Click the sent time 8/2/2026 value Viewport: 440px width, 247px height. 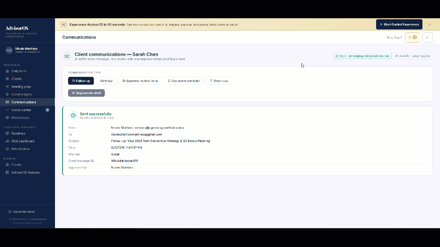click(126, 148)
